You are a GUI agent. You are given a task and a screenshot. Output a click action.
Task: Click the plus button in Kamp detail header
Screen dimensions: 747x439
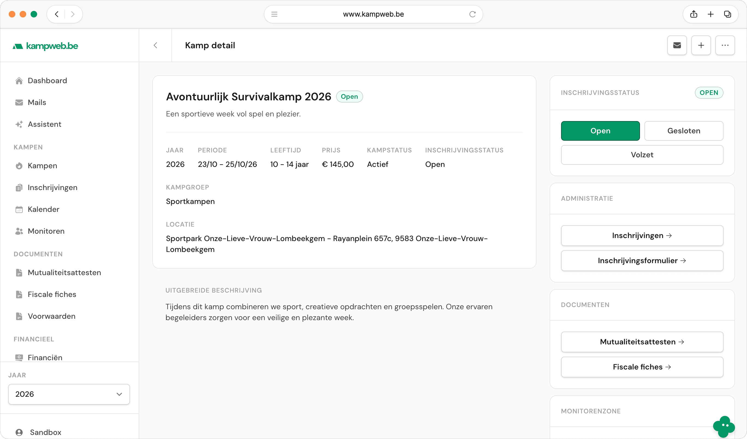[701, 45]
